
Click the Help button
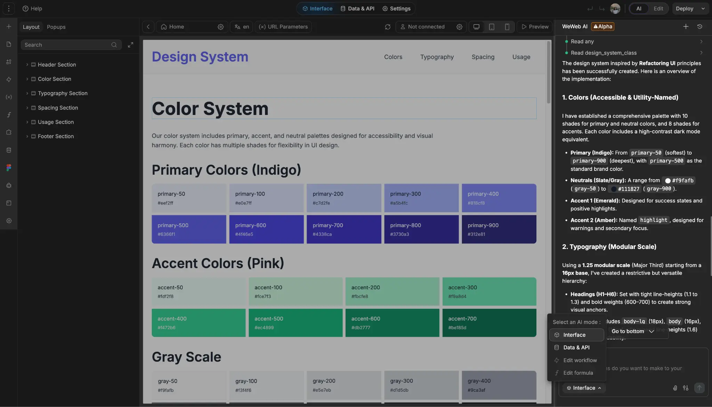click(32, 9)
